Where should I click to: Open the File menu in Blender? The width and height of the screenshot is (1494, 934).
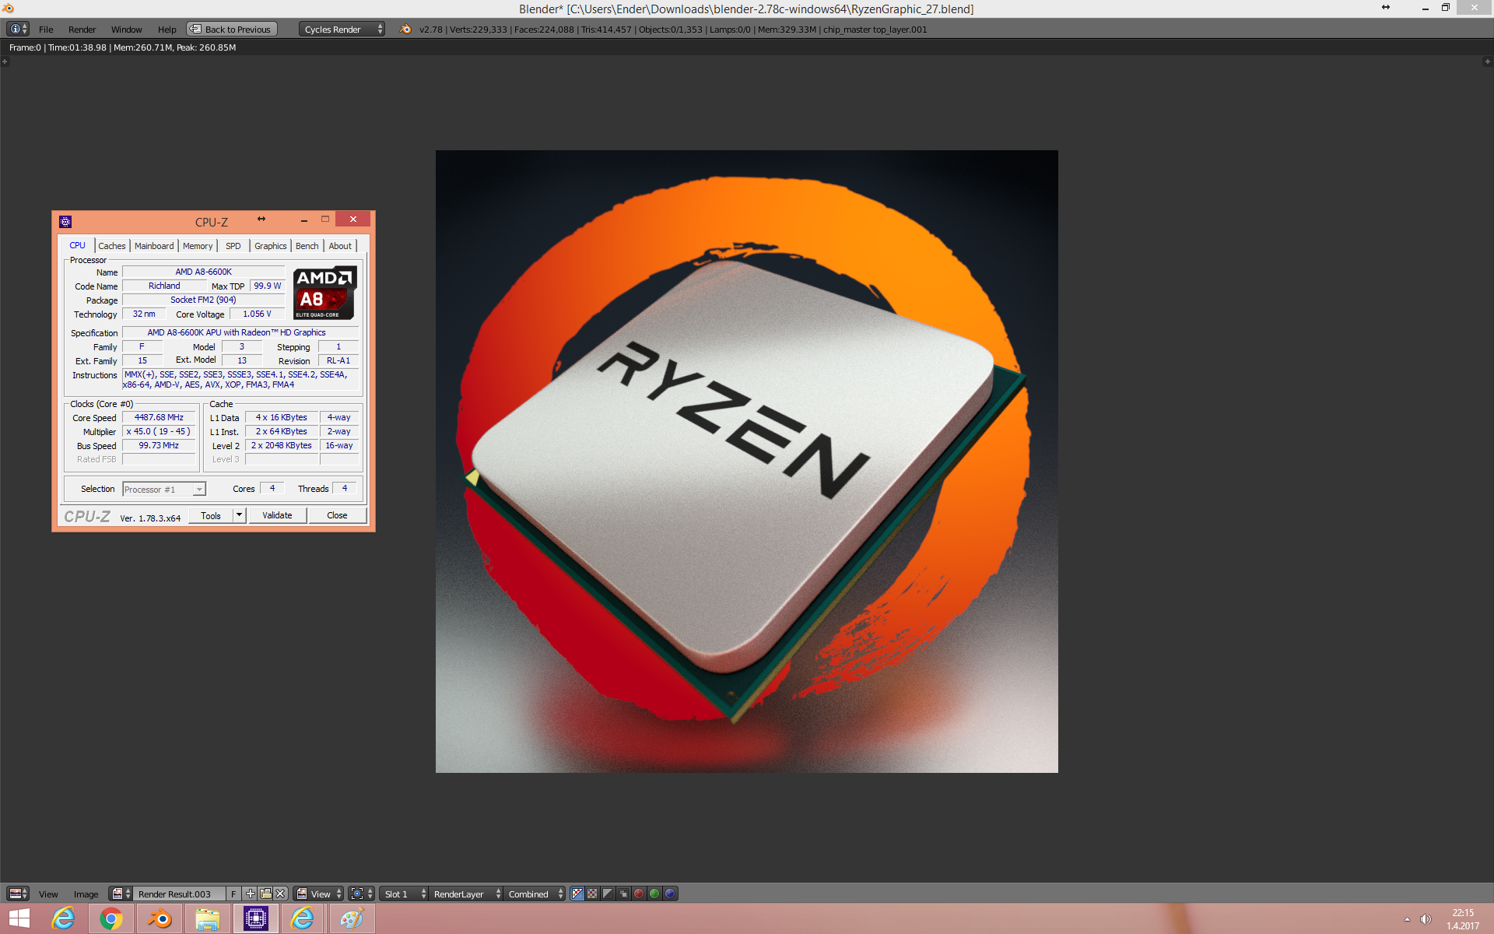[46, 30]
